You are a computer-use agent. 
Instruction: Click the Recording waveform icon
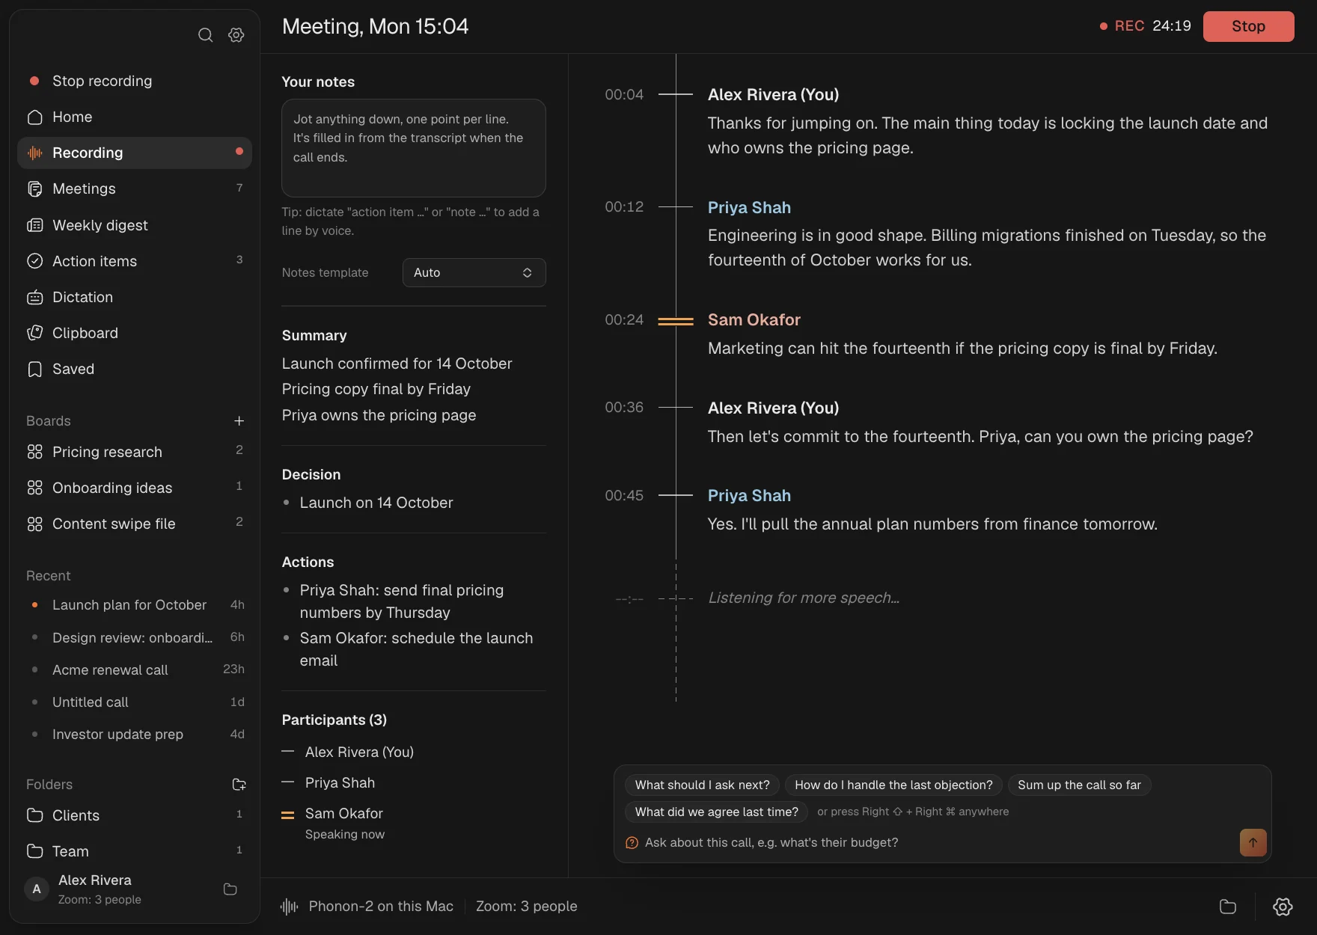[x=34, y=153]
